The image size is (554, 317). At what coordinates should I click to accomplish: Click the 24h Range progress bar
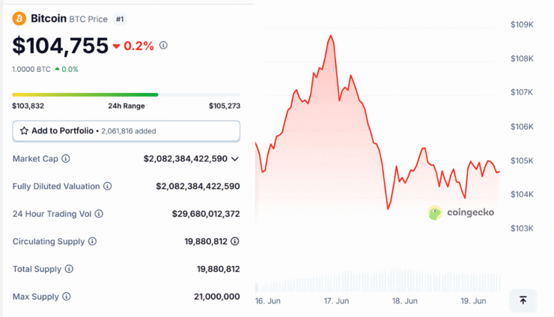[x=126, y=95]
